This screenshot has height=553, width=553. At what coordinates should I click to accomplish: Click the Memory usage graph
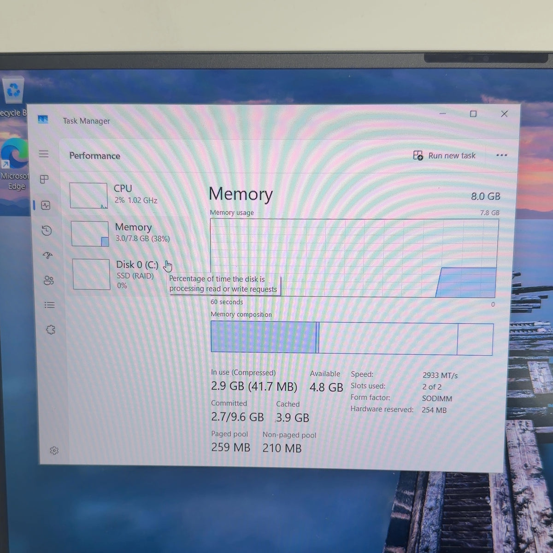click(354, 258)
